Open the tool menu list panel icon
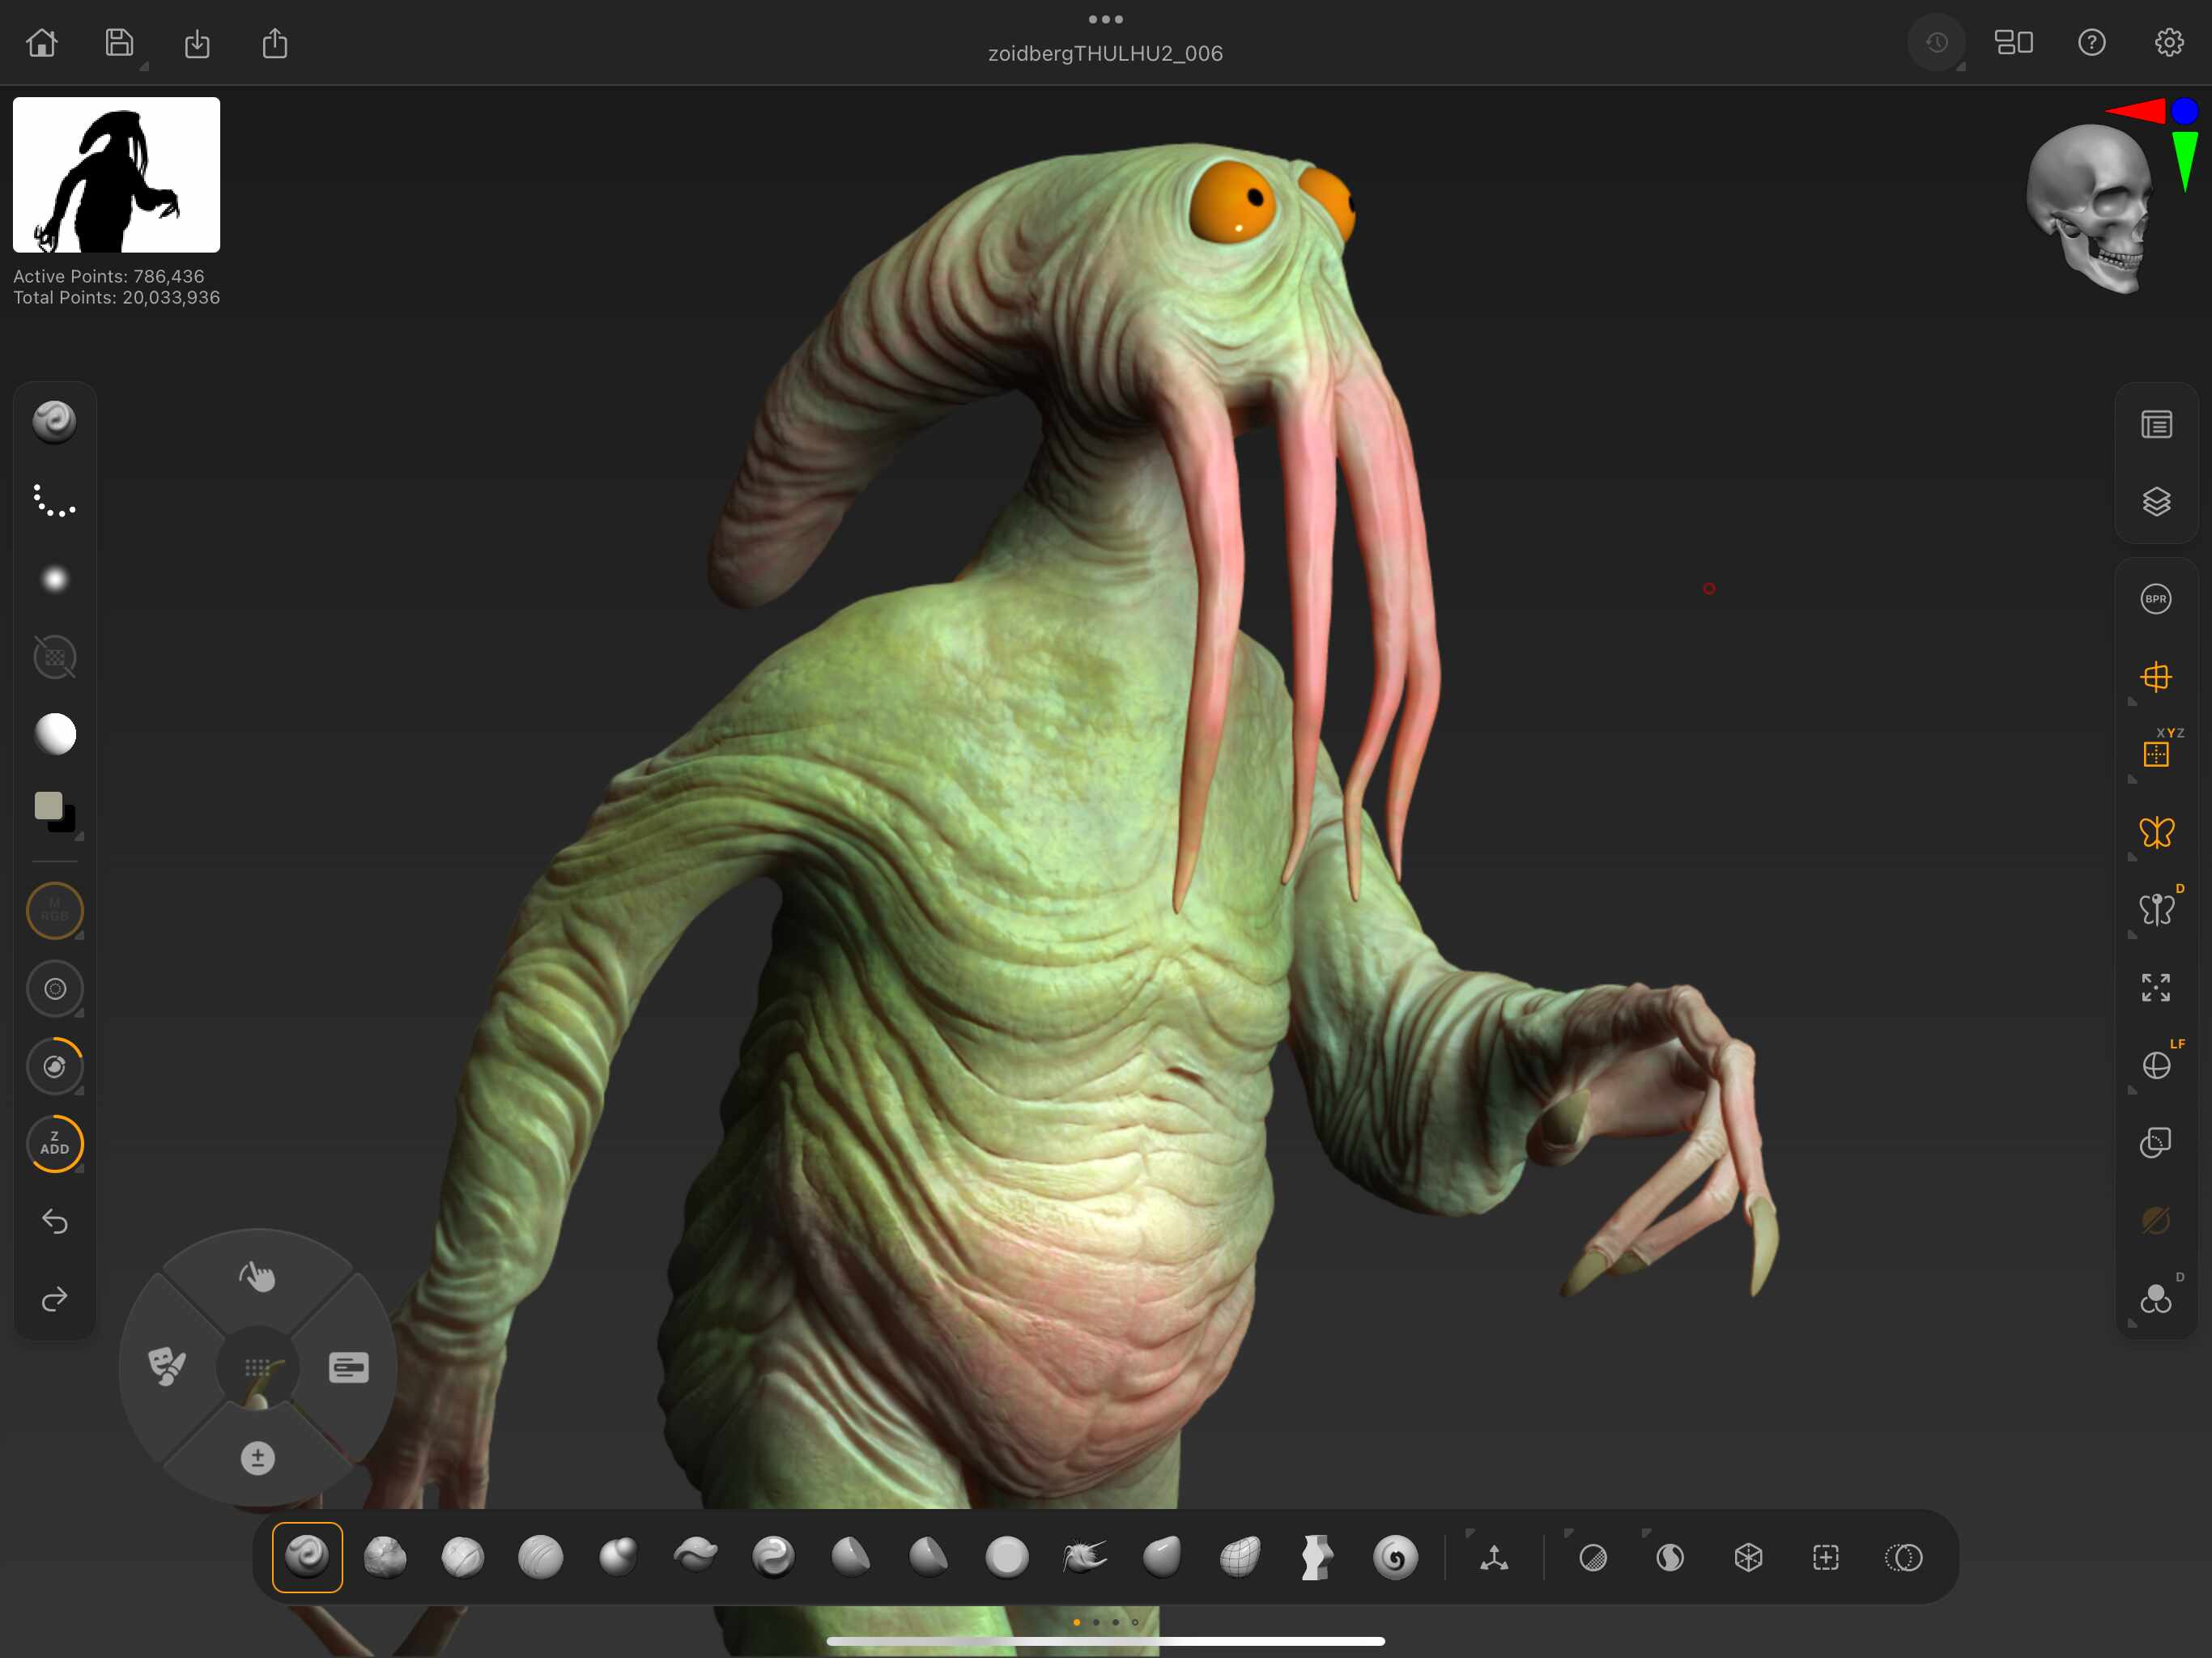2212x1658 pixels. tap(2156, 425)
